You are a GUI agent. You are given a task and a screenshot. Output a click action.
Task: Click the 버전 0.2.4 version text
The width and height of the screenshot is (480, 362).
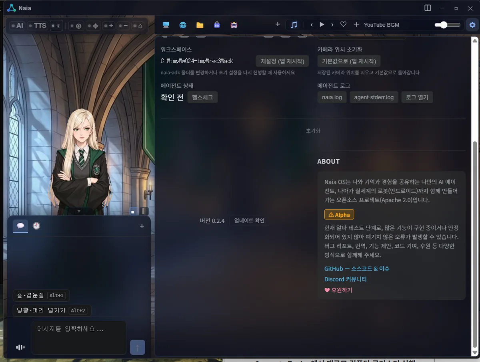212,221
